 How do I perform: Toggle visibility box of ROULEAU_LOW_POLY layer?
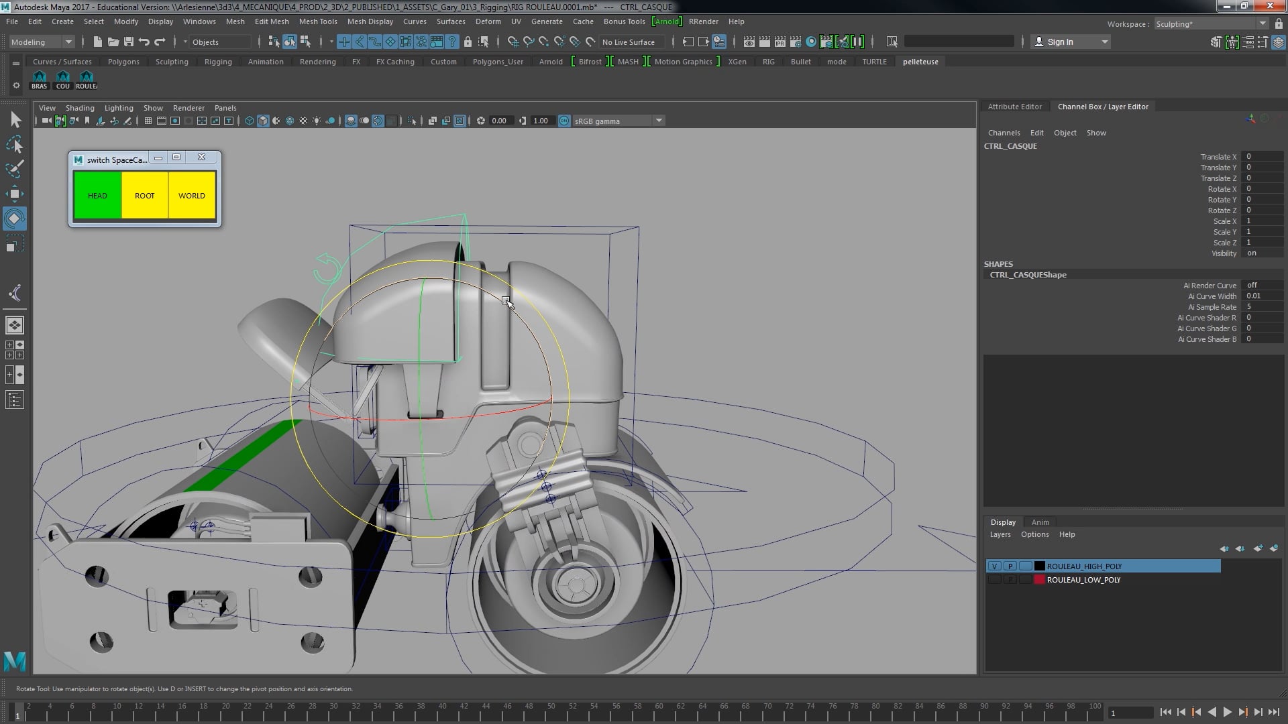(x=994, y=580)
